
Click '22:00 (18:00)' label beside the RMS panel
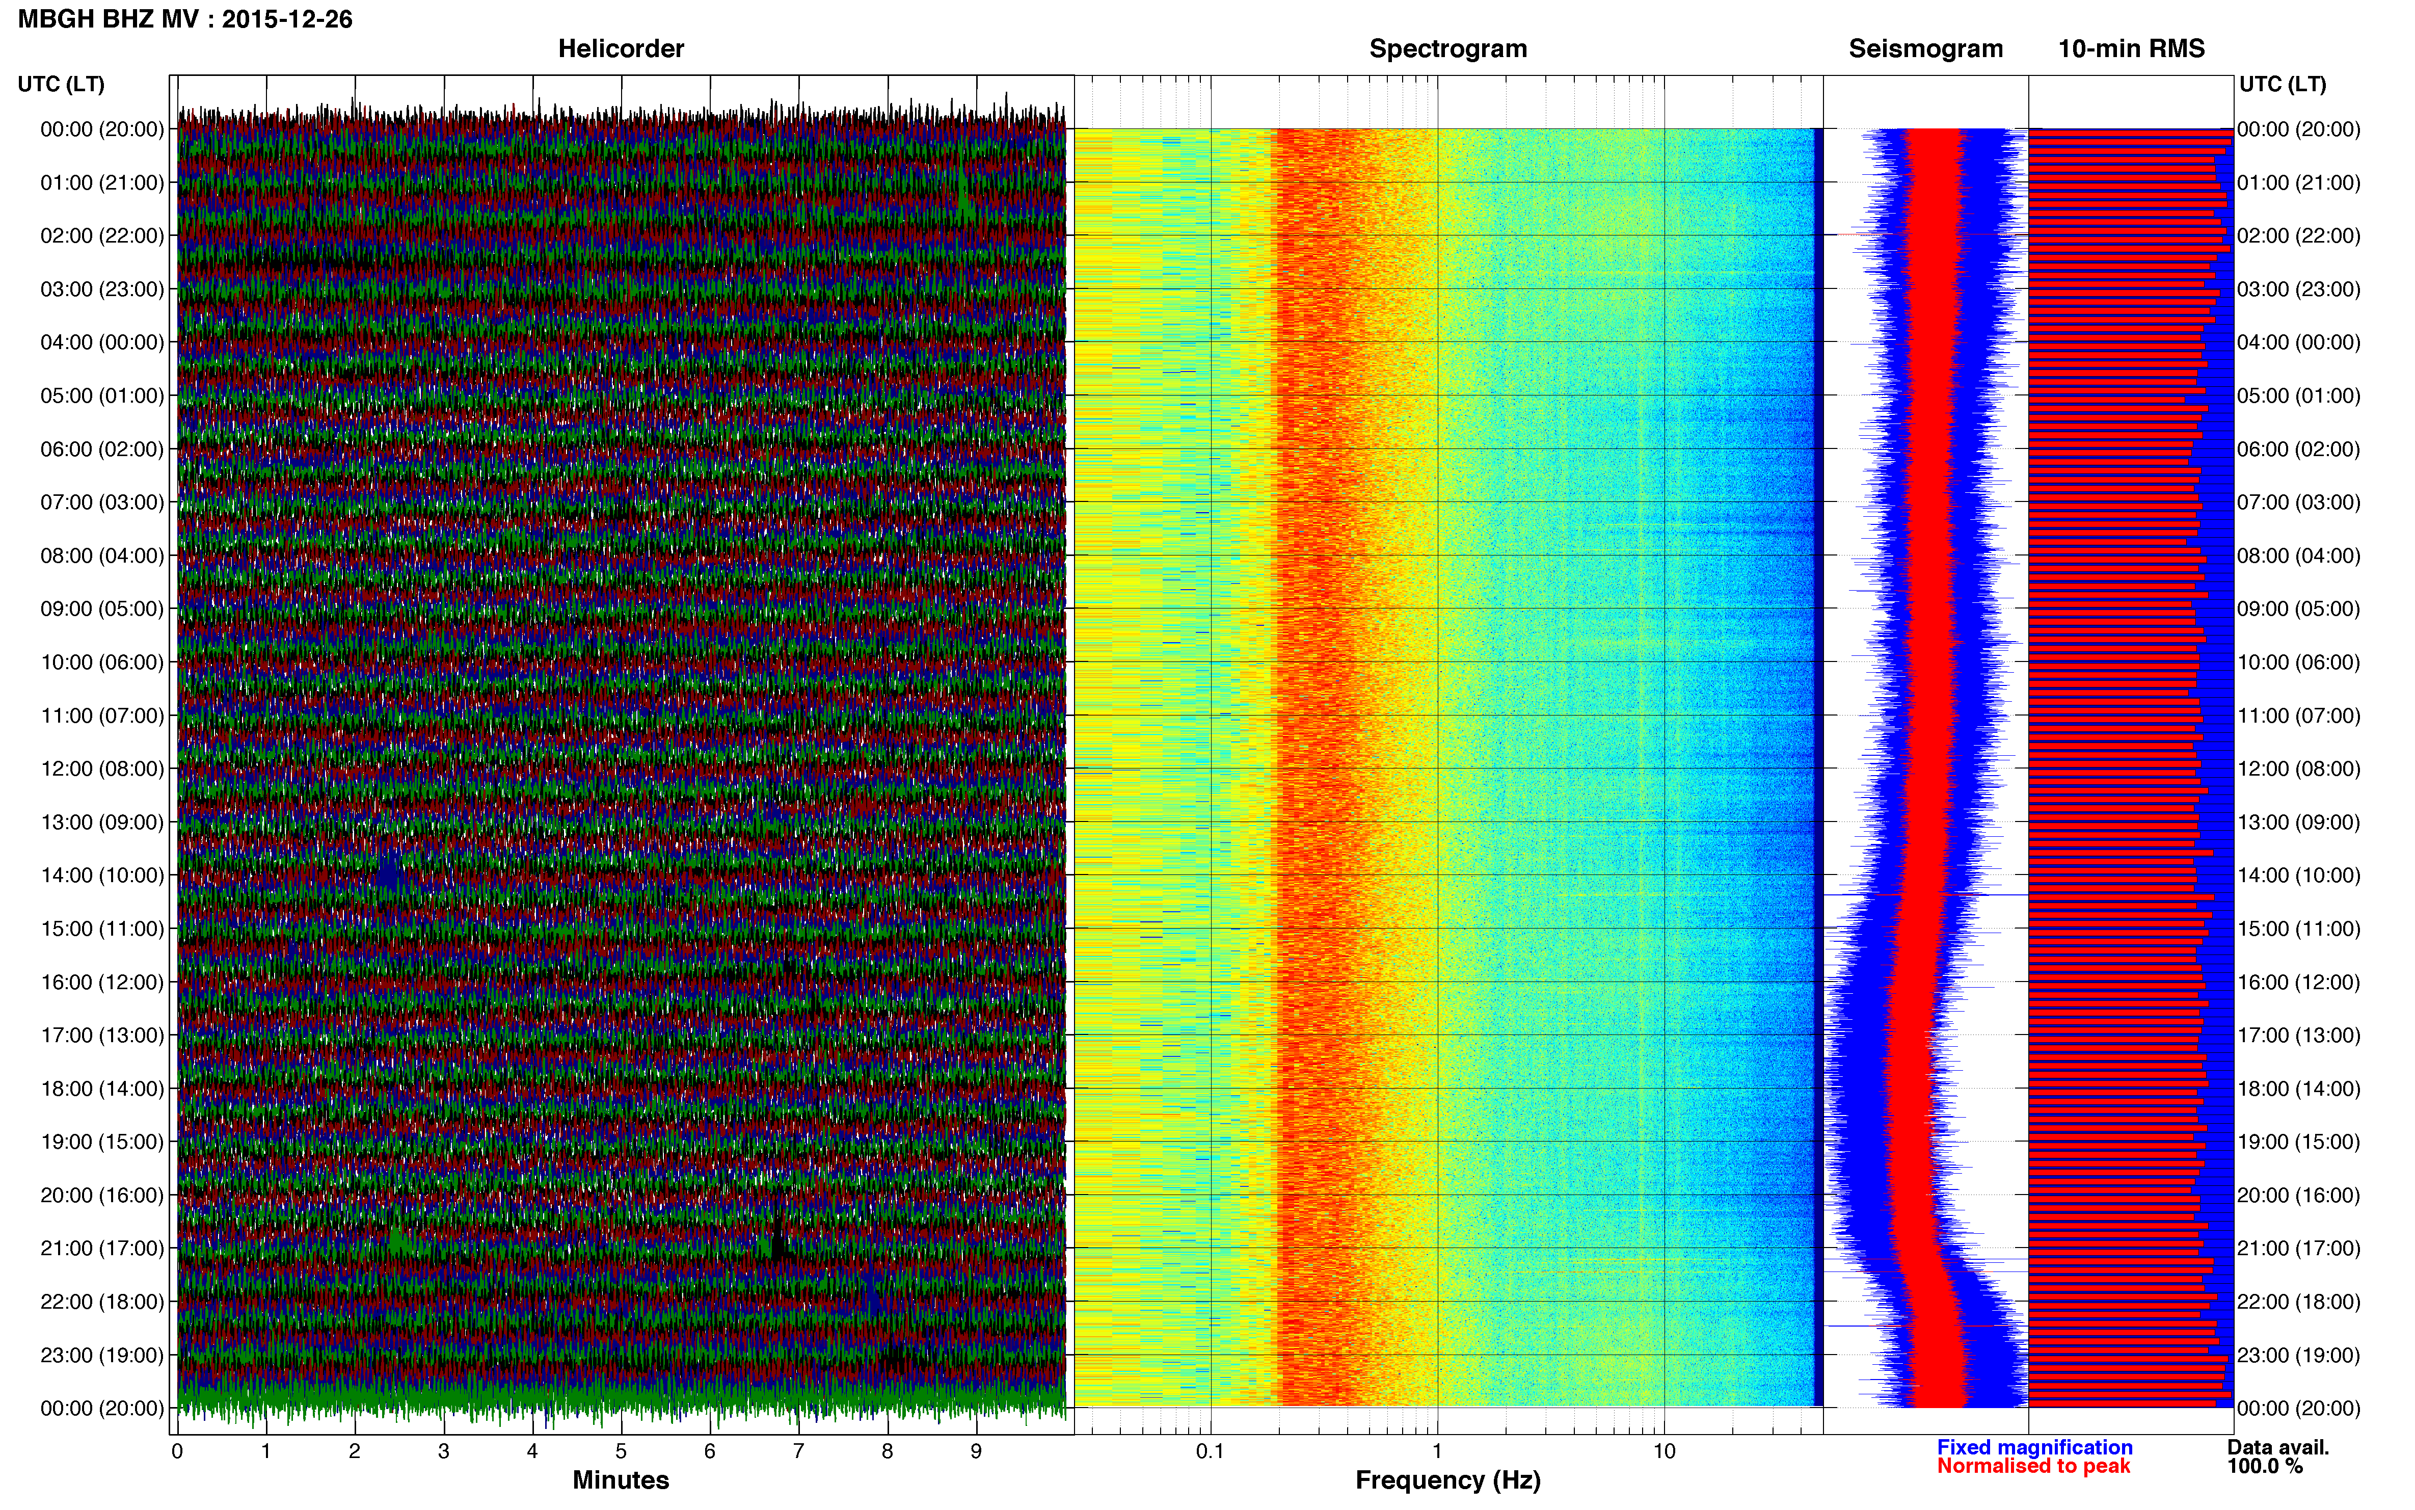(2298, 1301)
